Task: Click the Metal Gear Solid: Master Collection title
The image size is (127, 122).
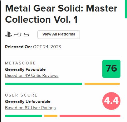Action: [x=61, y=14]
